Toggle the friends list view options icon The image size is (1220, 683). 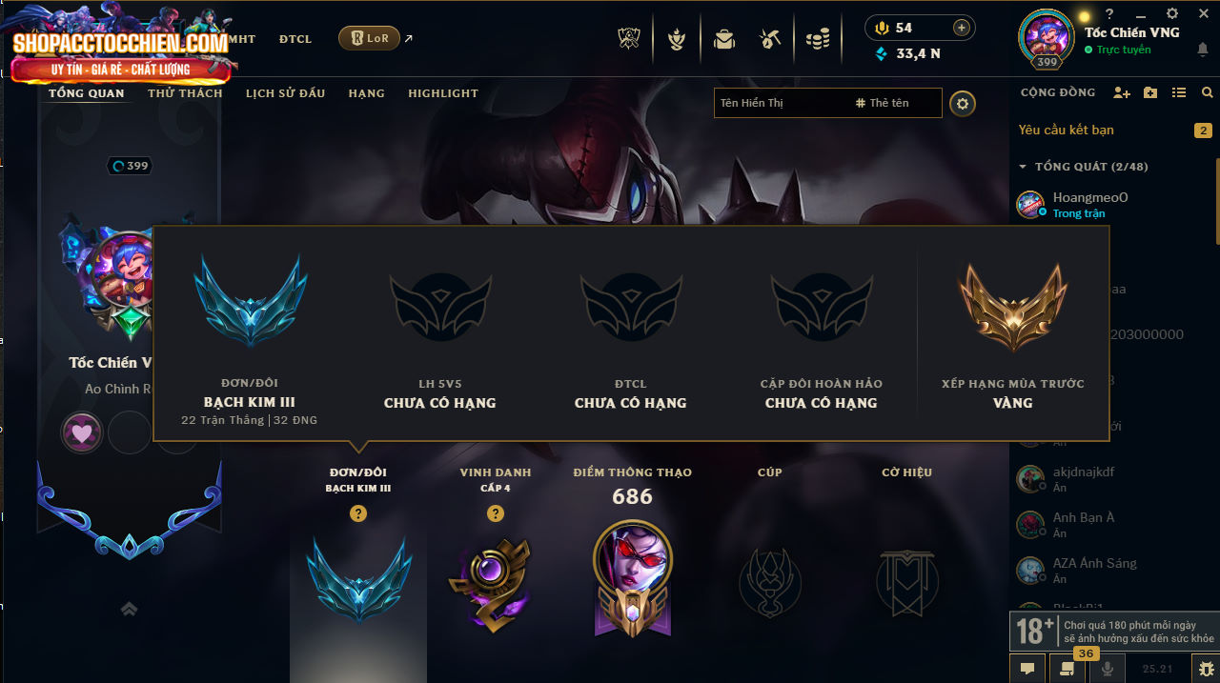click(x=1179, y=92)
